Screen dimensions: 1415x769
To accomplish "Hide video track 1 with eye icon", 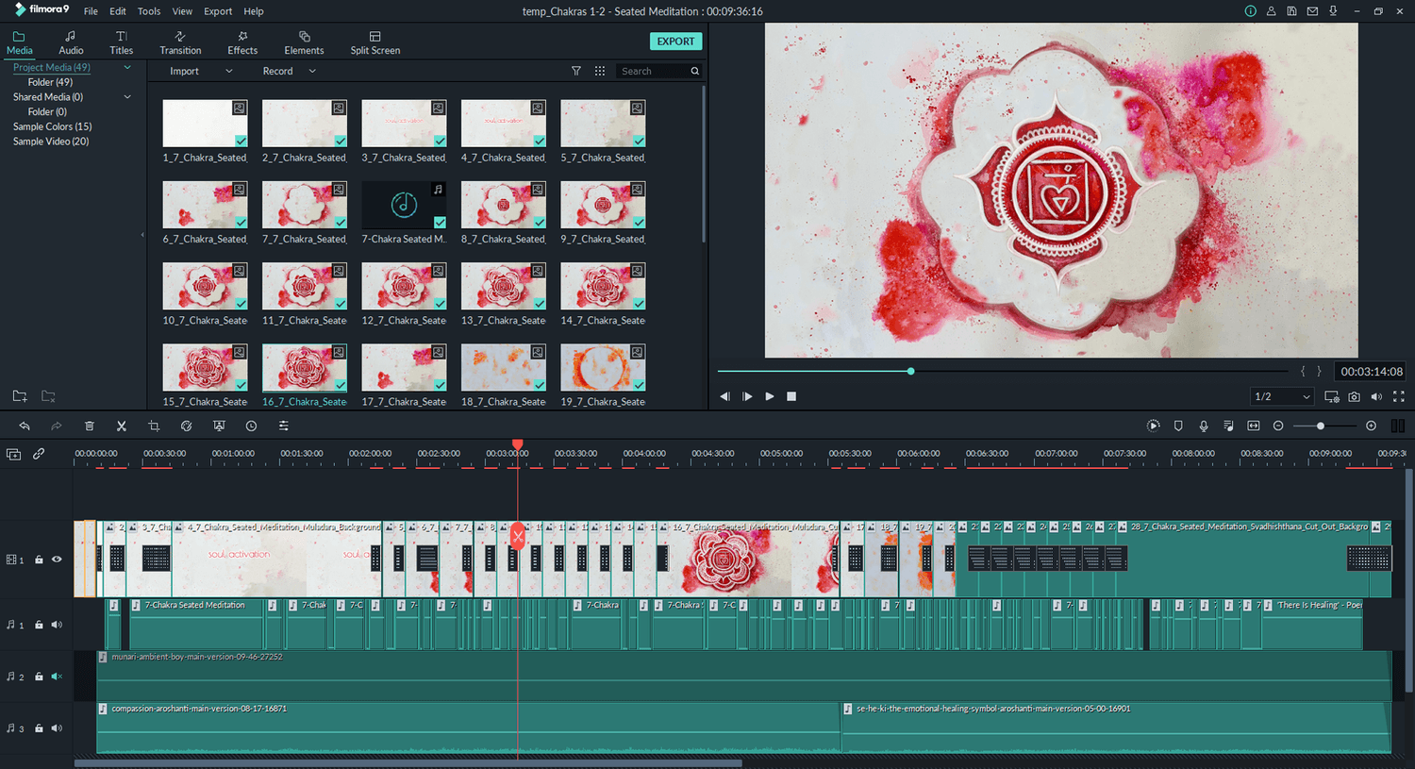I will (x=57, y=560).
